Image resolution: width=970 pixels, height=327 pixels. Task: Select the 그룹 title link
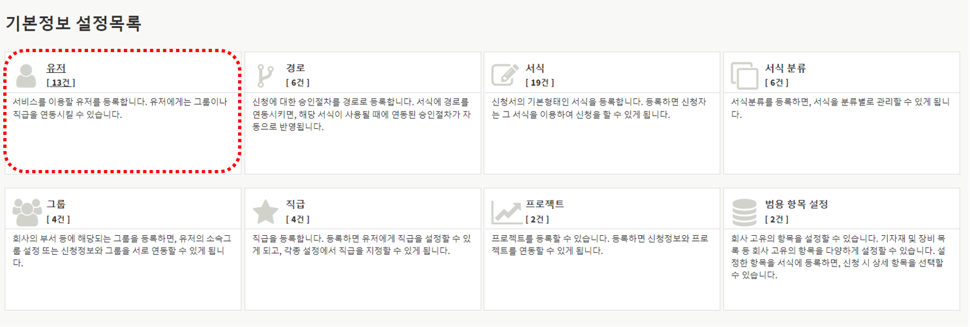(x=56, y=205)
